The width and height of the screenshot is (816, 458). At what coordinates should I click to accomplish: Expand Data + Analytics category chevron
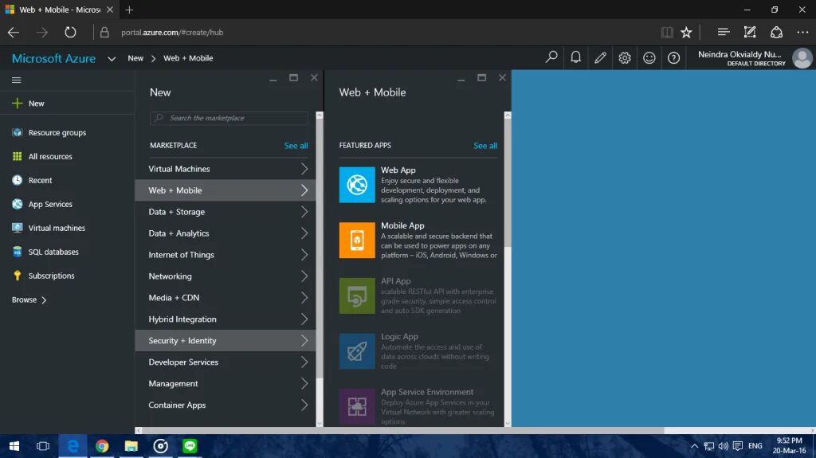pos(304,233)
